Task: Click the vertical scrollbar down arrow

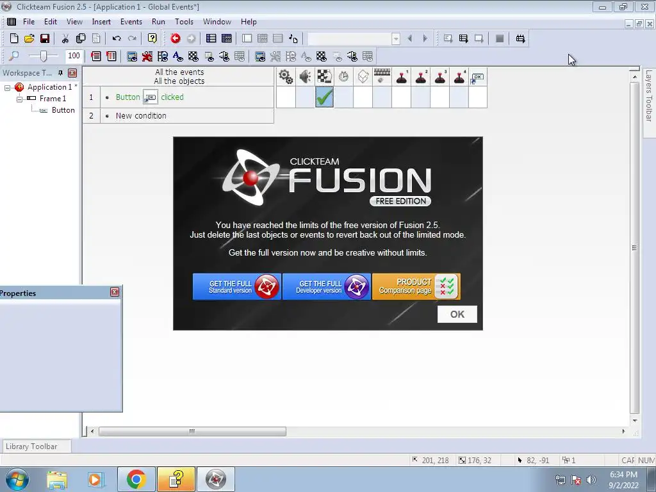Action: [635, 420]
